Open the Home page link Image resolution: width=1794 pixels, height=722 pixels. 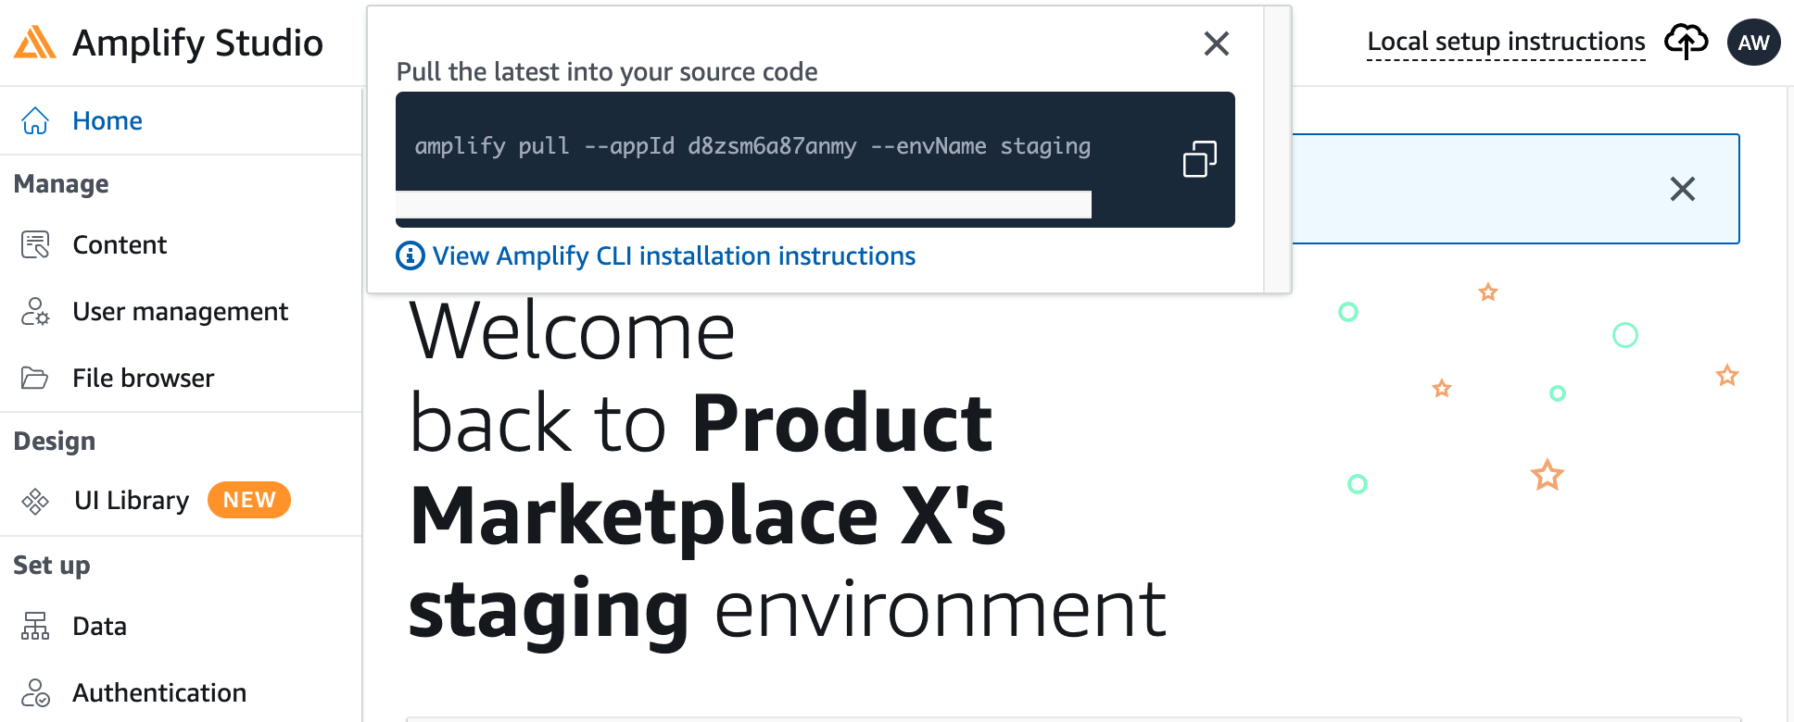[x=107, y=120]
